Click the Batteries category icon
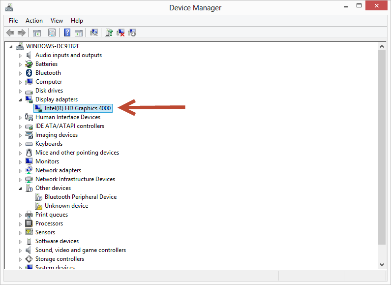The width and height of the screenshot is (391, 285). 29,64
